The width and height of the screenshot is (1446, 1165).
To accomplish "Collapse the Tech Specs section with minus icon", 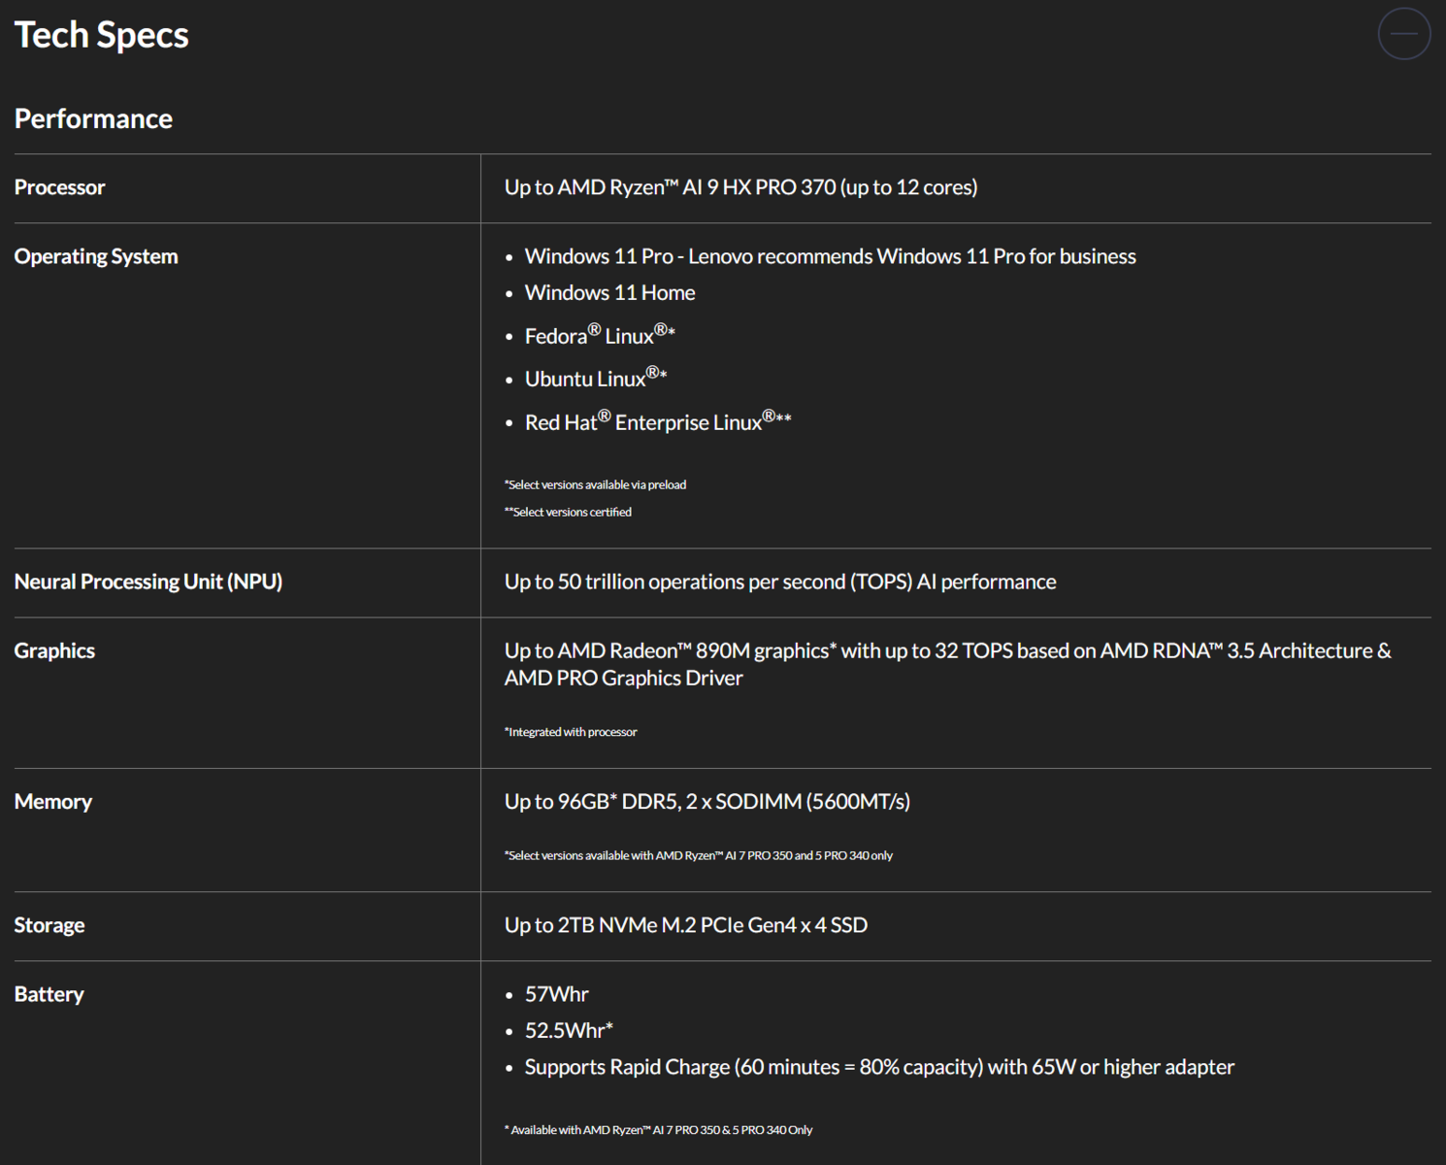I will pos(1403,34).
